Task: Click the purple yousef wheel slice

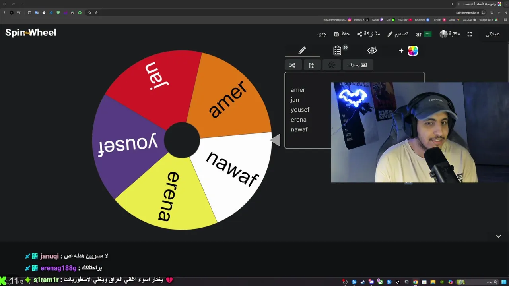Action: 128,144
